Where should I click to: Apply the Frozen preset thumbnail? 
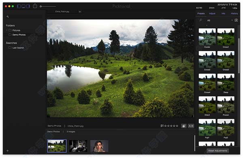coord(226,105)
